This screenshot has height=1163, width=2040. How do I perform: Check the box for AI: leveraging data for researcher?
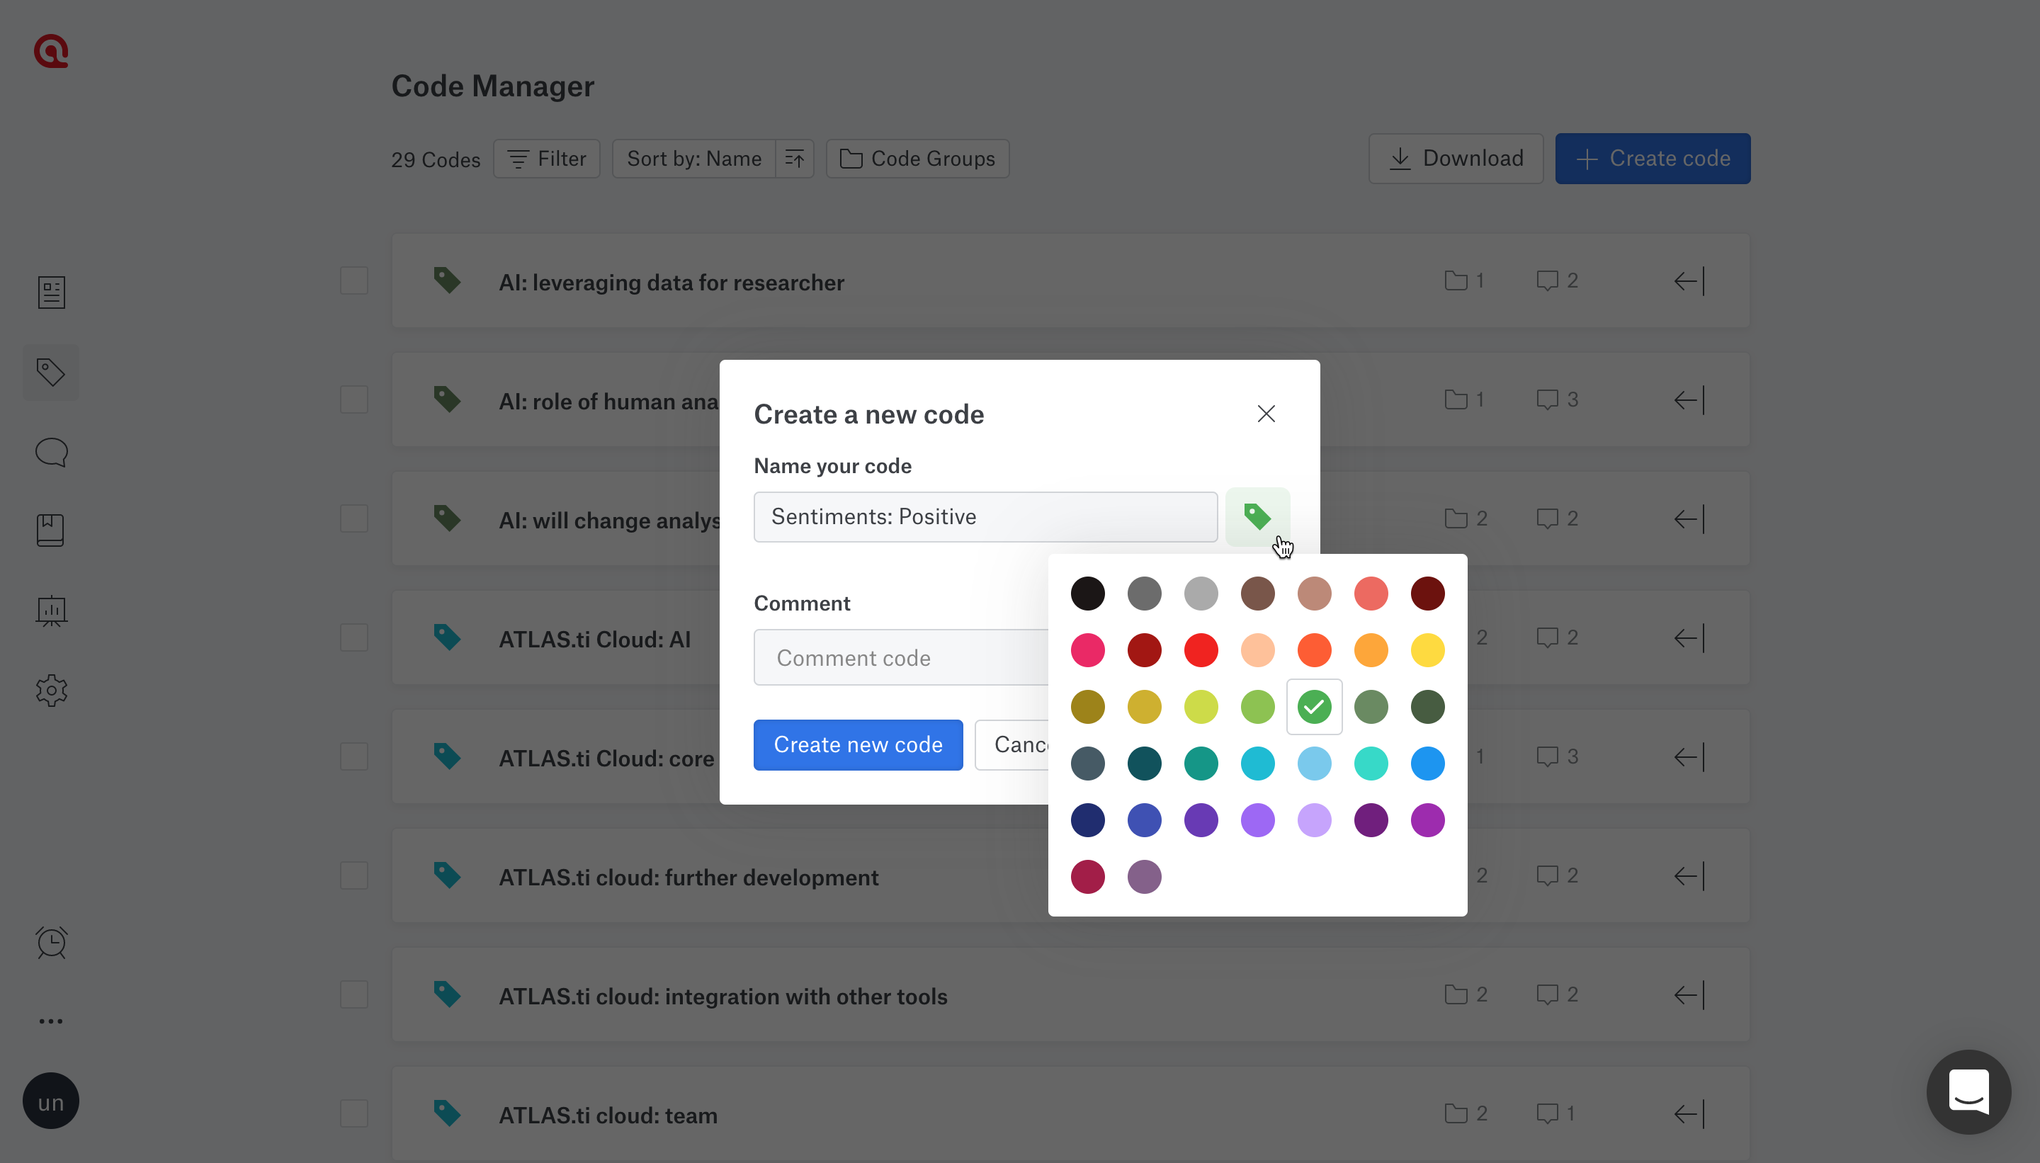click(x=354, y=281)
